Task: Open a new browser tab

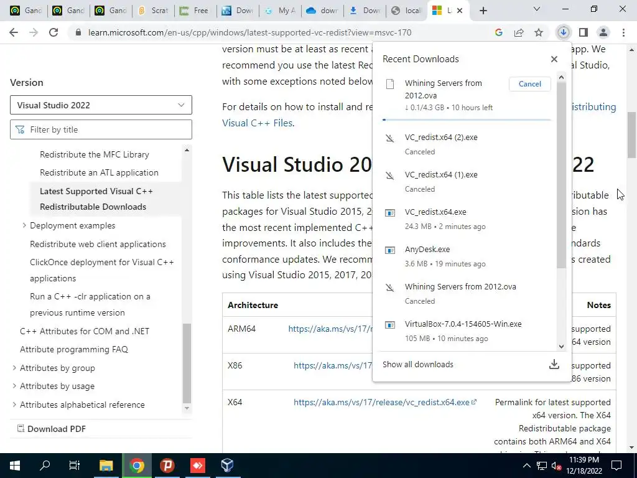Action: click(x=483, y=11)
